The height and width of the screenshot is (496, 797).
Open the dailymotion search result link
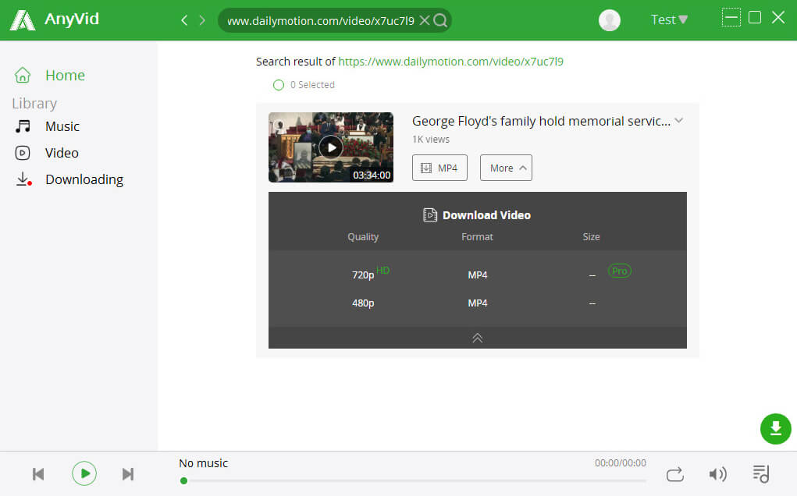(x=451, y=62)
